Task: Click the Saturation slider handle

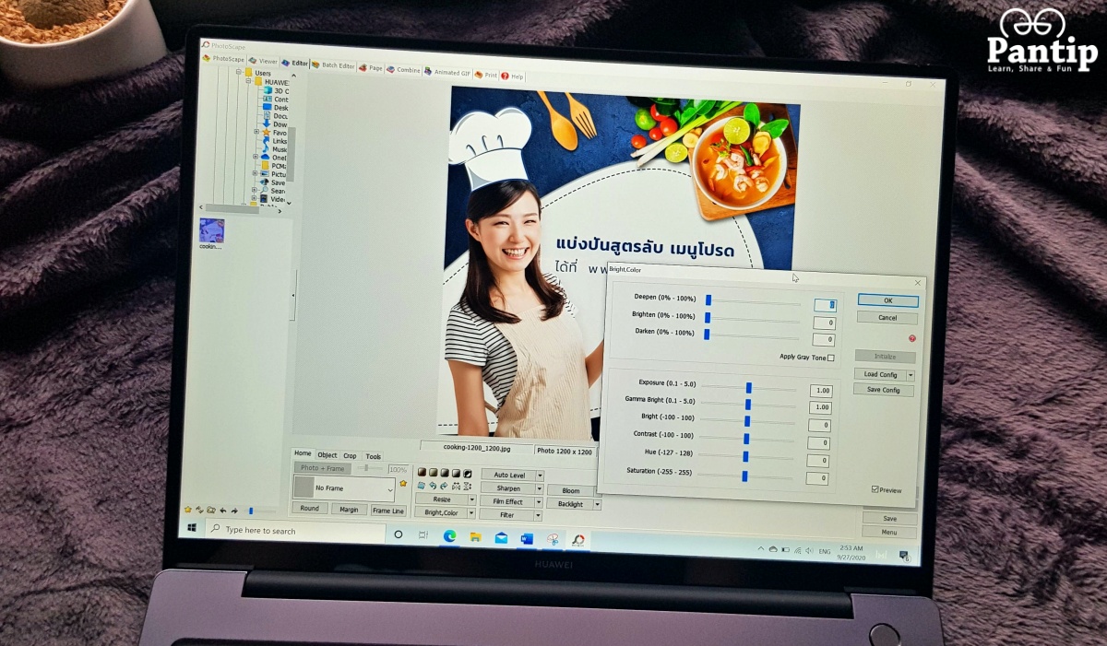Action: (x=744, y=476)
